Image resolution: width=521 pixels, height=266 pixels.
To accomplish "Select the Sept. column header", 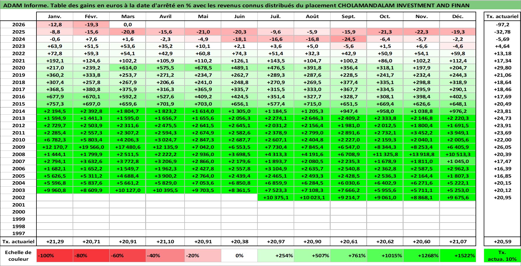I will 349,16.
